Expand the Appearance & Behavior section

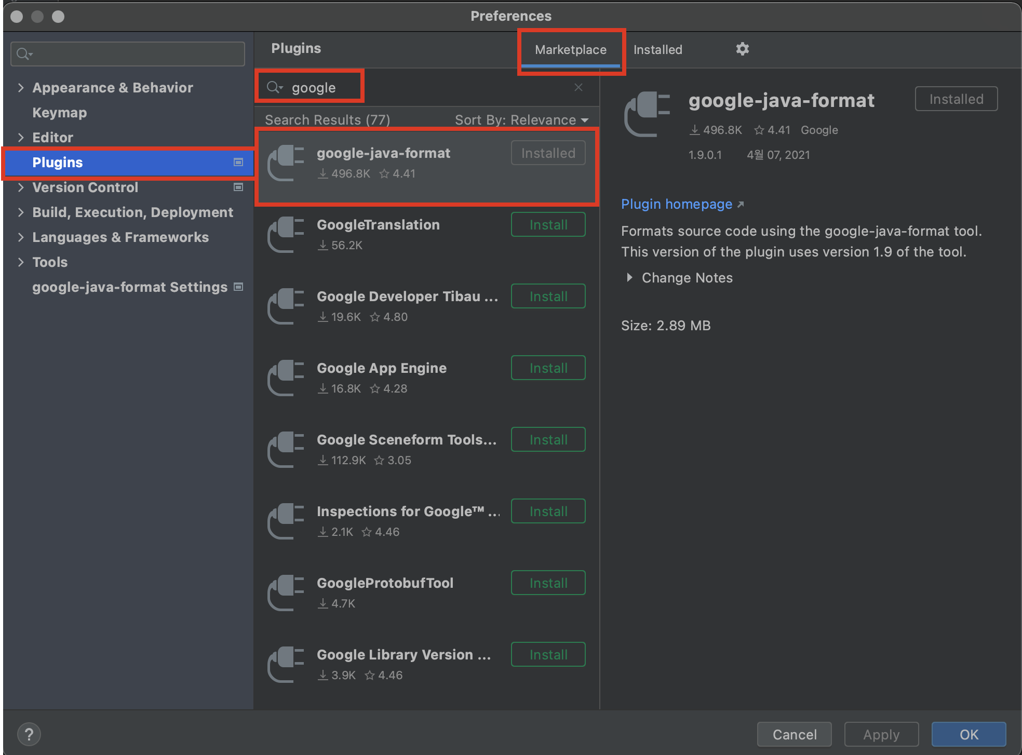[21, 88]
